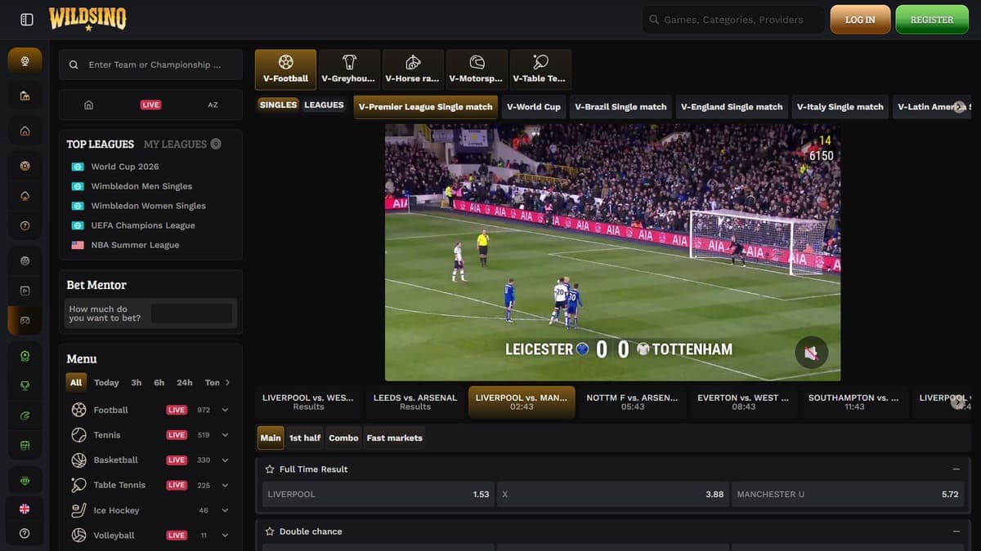Open the game controller icon in the sidebar
Viewport: 981px width, 551px height.
(25, 321)
